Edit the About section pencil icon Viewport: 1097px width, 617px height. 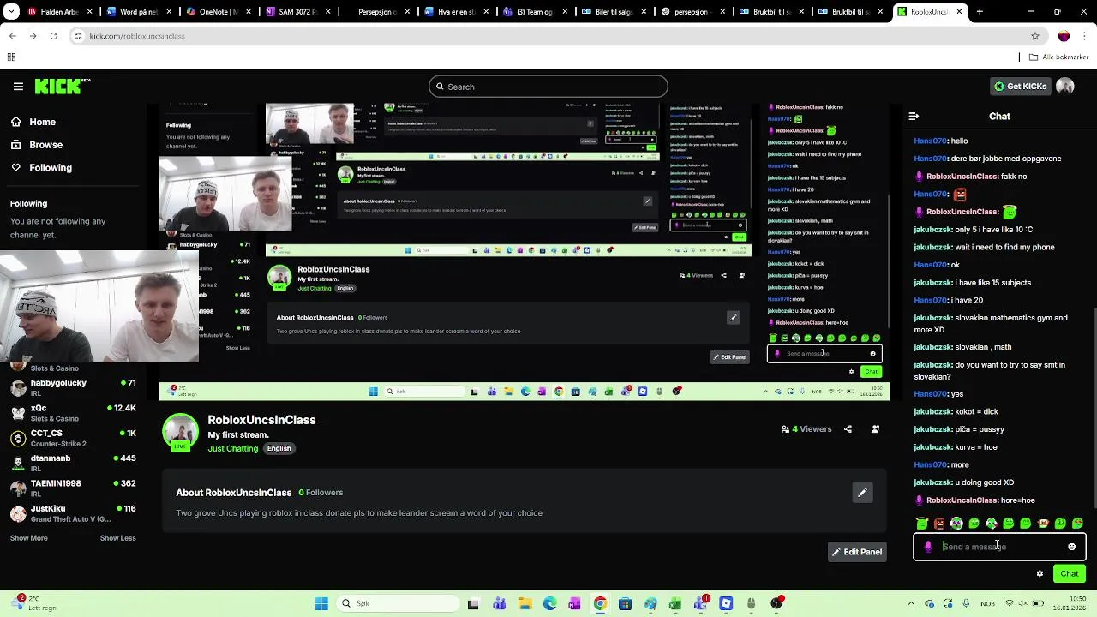(862, 493)
